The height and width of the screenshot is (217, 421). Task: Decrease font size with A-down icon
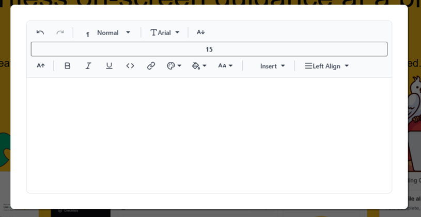pos(201,32)
